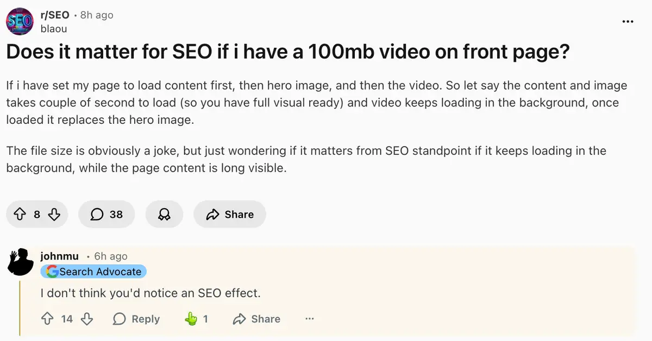View blaou's user profile
Screen dimensions: 652x341
[x=54, y=29]
